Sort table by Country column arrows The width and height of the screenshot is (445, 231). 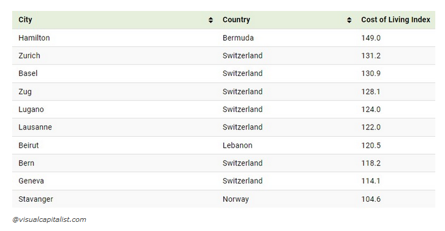tap(349, 20)
